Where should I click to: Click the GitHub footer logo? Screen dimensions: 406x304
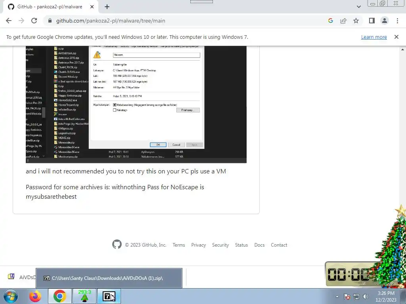pyautogui.click(x=117, y=244)
